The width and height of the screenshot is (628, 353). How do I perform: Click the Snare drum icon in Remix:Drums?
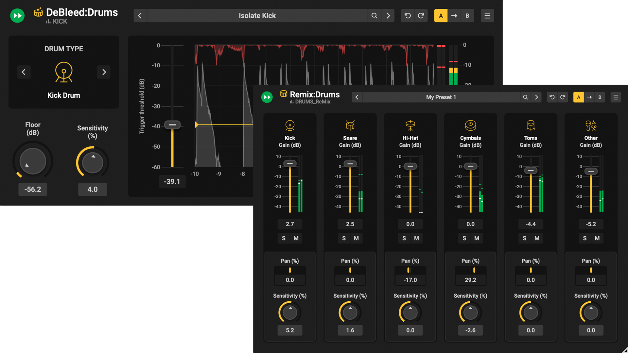[x=350, y=125]
